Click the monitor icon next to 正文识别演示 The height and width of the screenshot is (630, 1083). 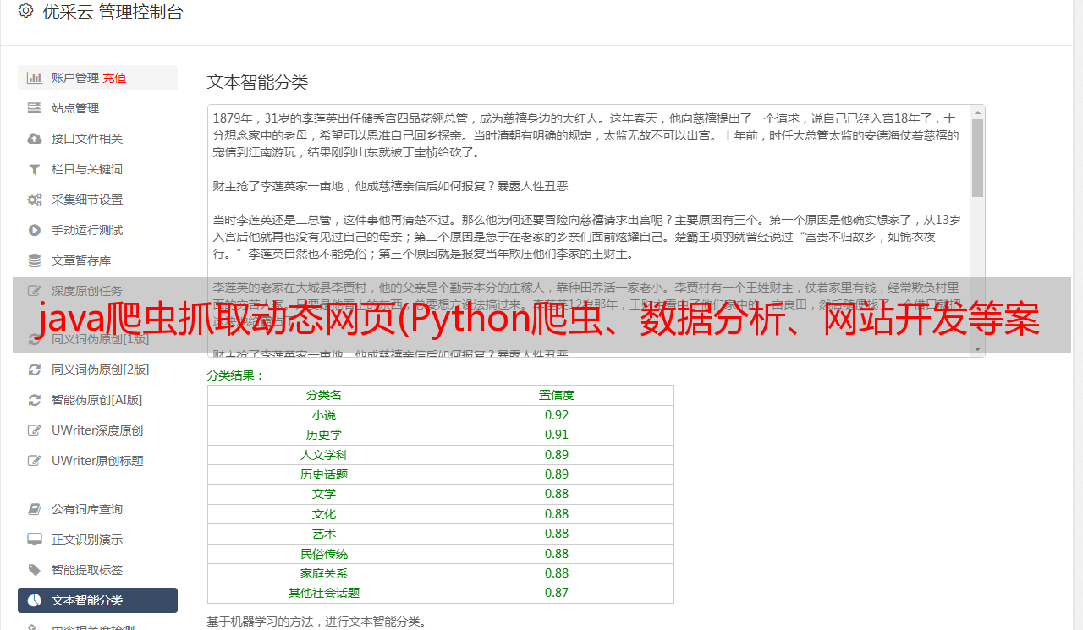35,540
